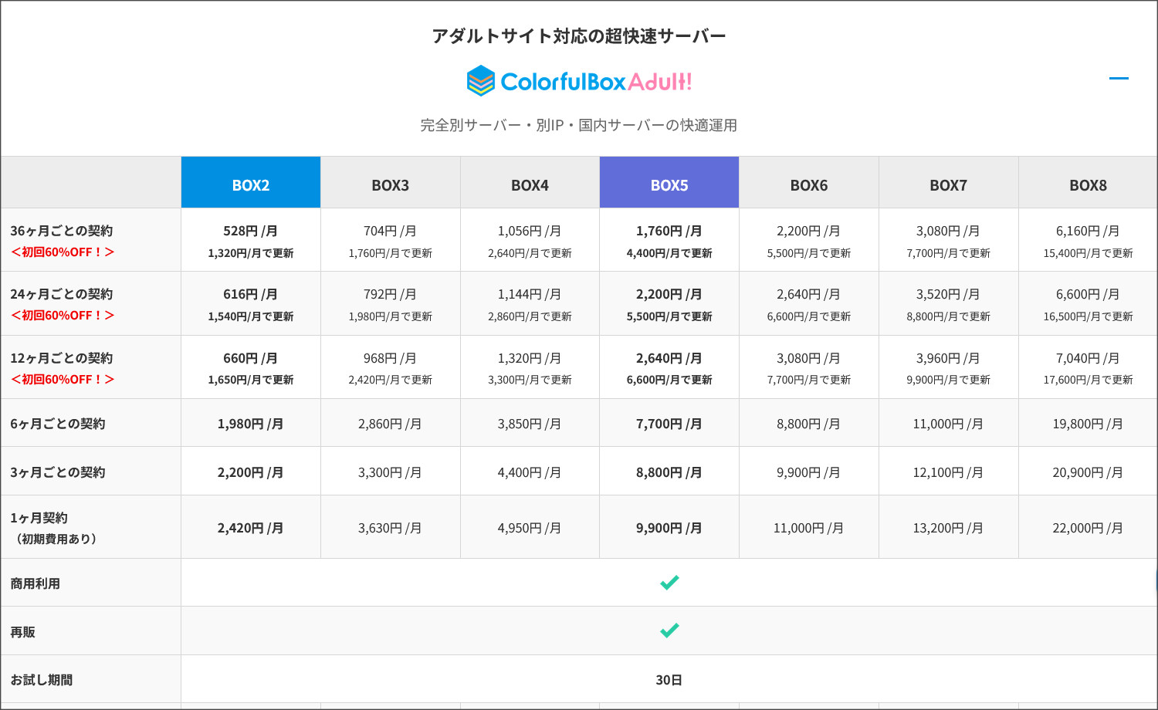Click the BOX6 column header
1158x710 pixels.
point(808,184)
